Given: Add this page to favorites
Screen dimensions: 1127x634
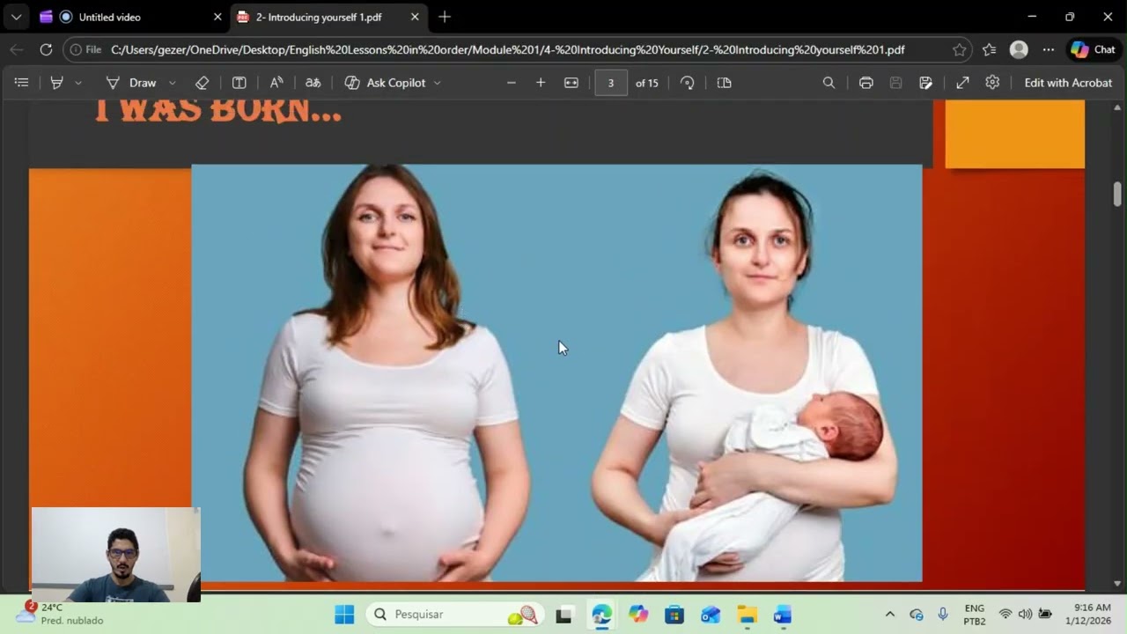Looking at the screenshot, I should (x=959, y=50).
